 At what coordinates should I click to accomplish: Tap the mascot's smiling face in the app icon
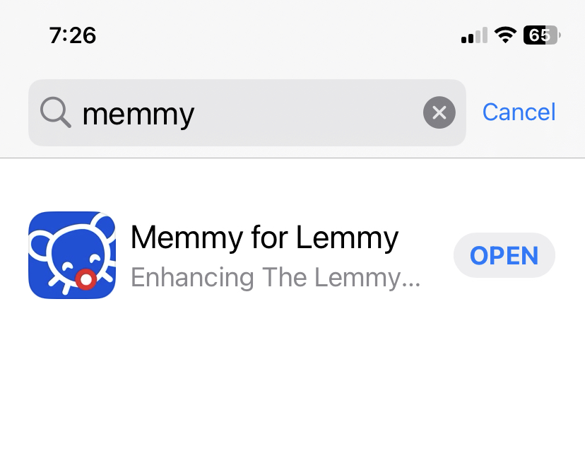(79, 257)
